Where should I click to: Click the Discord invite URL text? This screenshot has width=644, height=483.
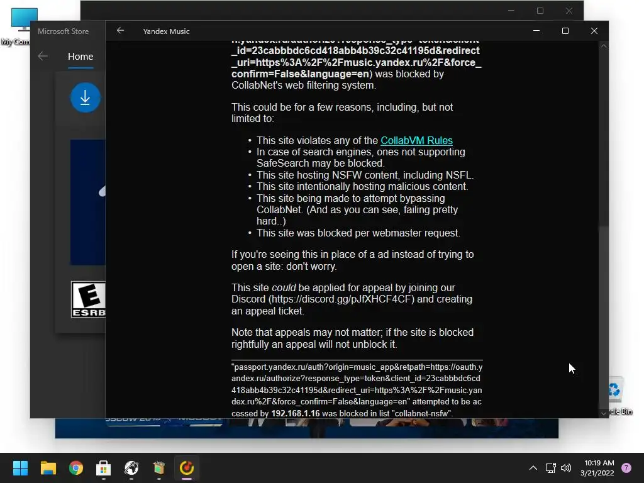pos(343,299)
